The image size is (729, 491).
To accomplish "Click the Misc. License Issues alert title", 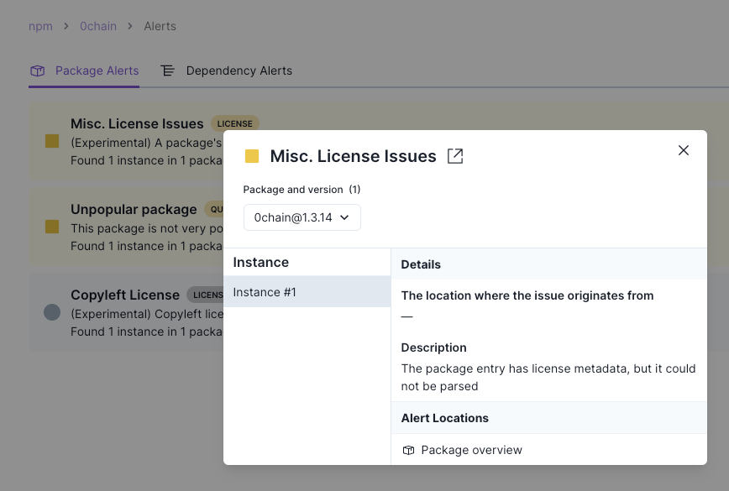I will click(x=137, y=123).
